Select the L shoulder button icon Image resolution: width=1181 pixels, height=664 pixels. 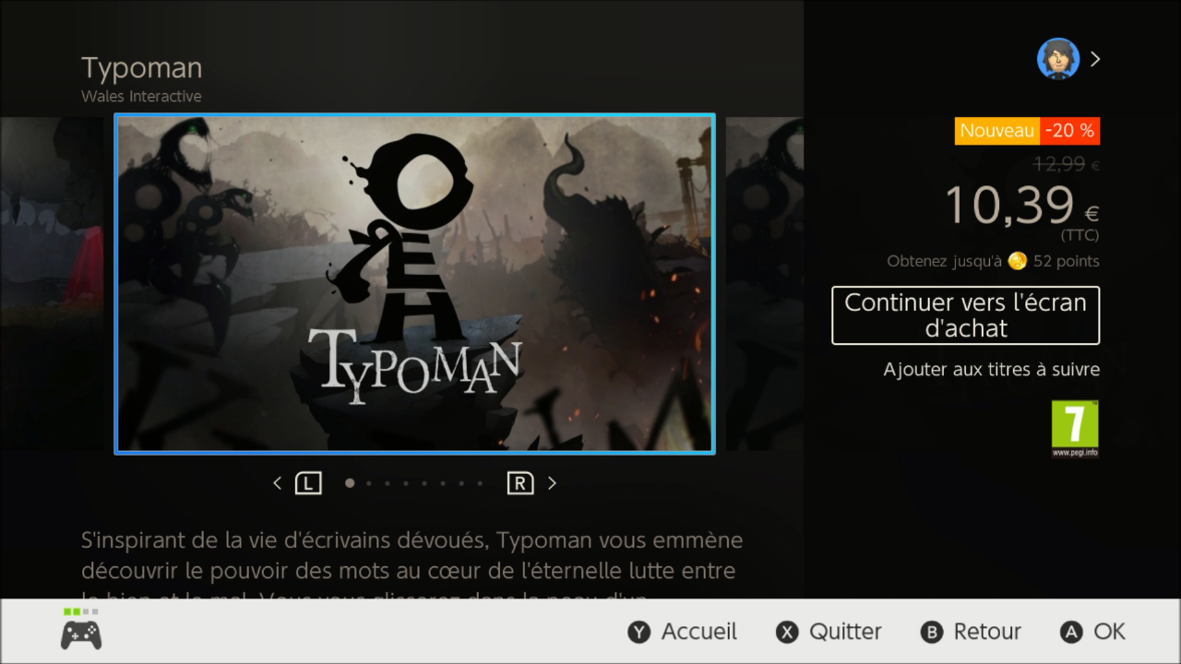[308, 483]
